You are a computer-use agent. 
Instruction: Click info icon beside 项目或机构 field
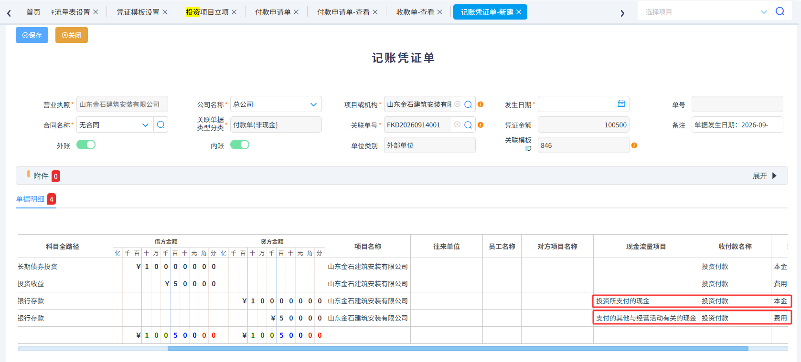481,104
